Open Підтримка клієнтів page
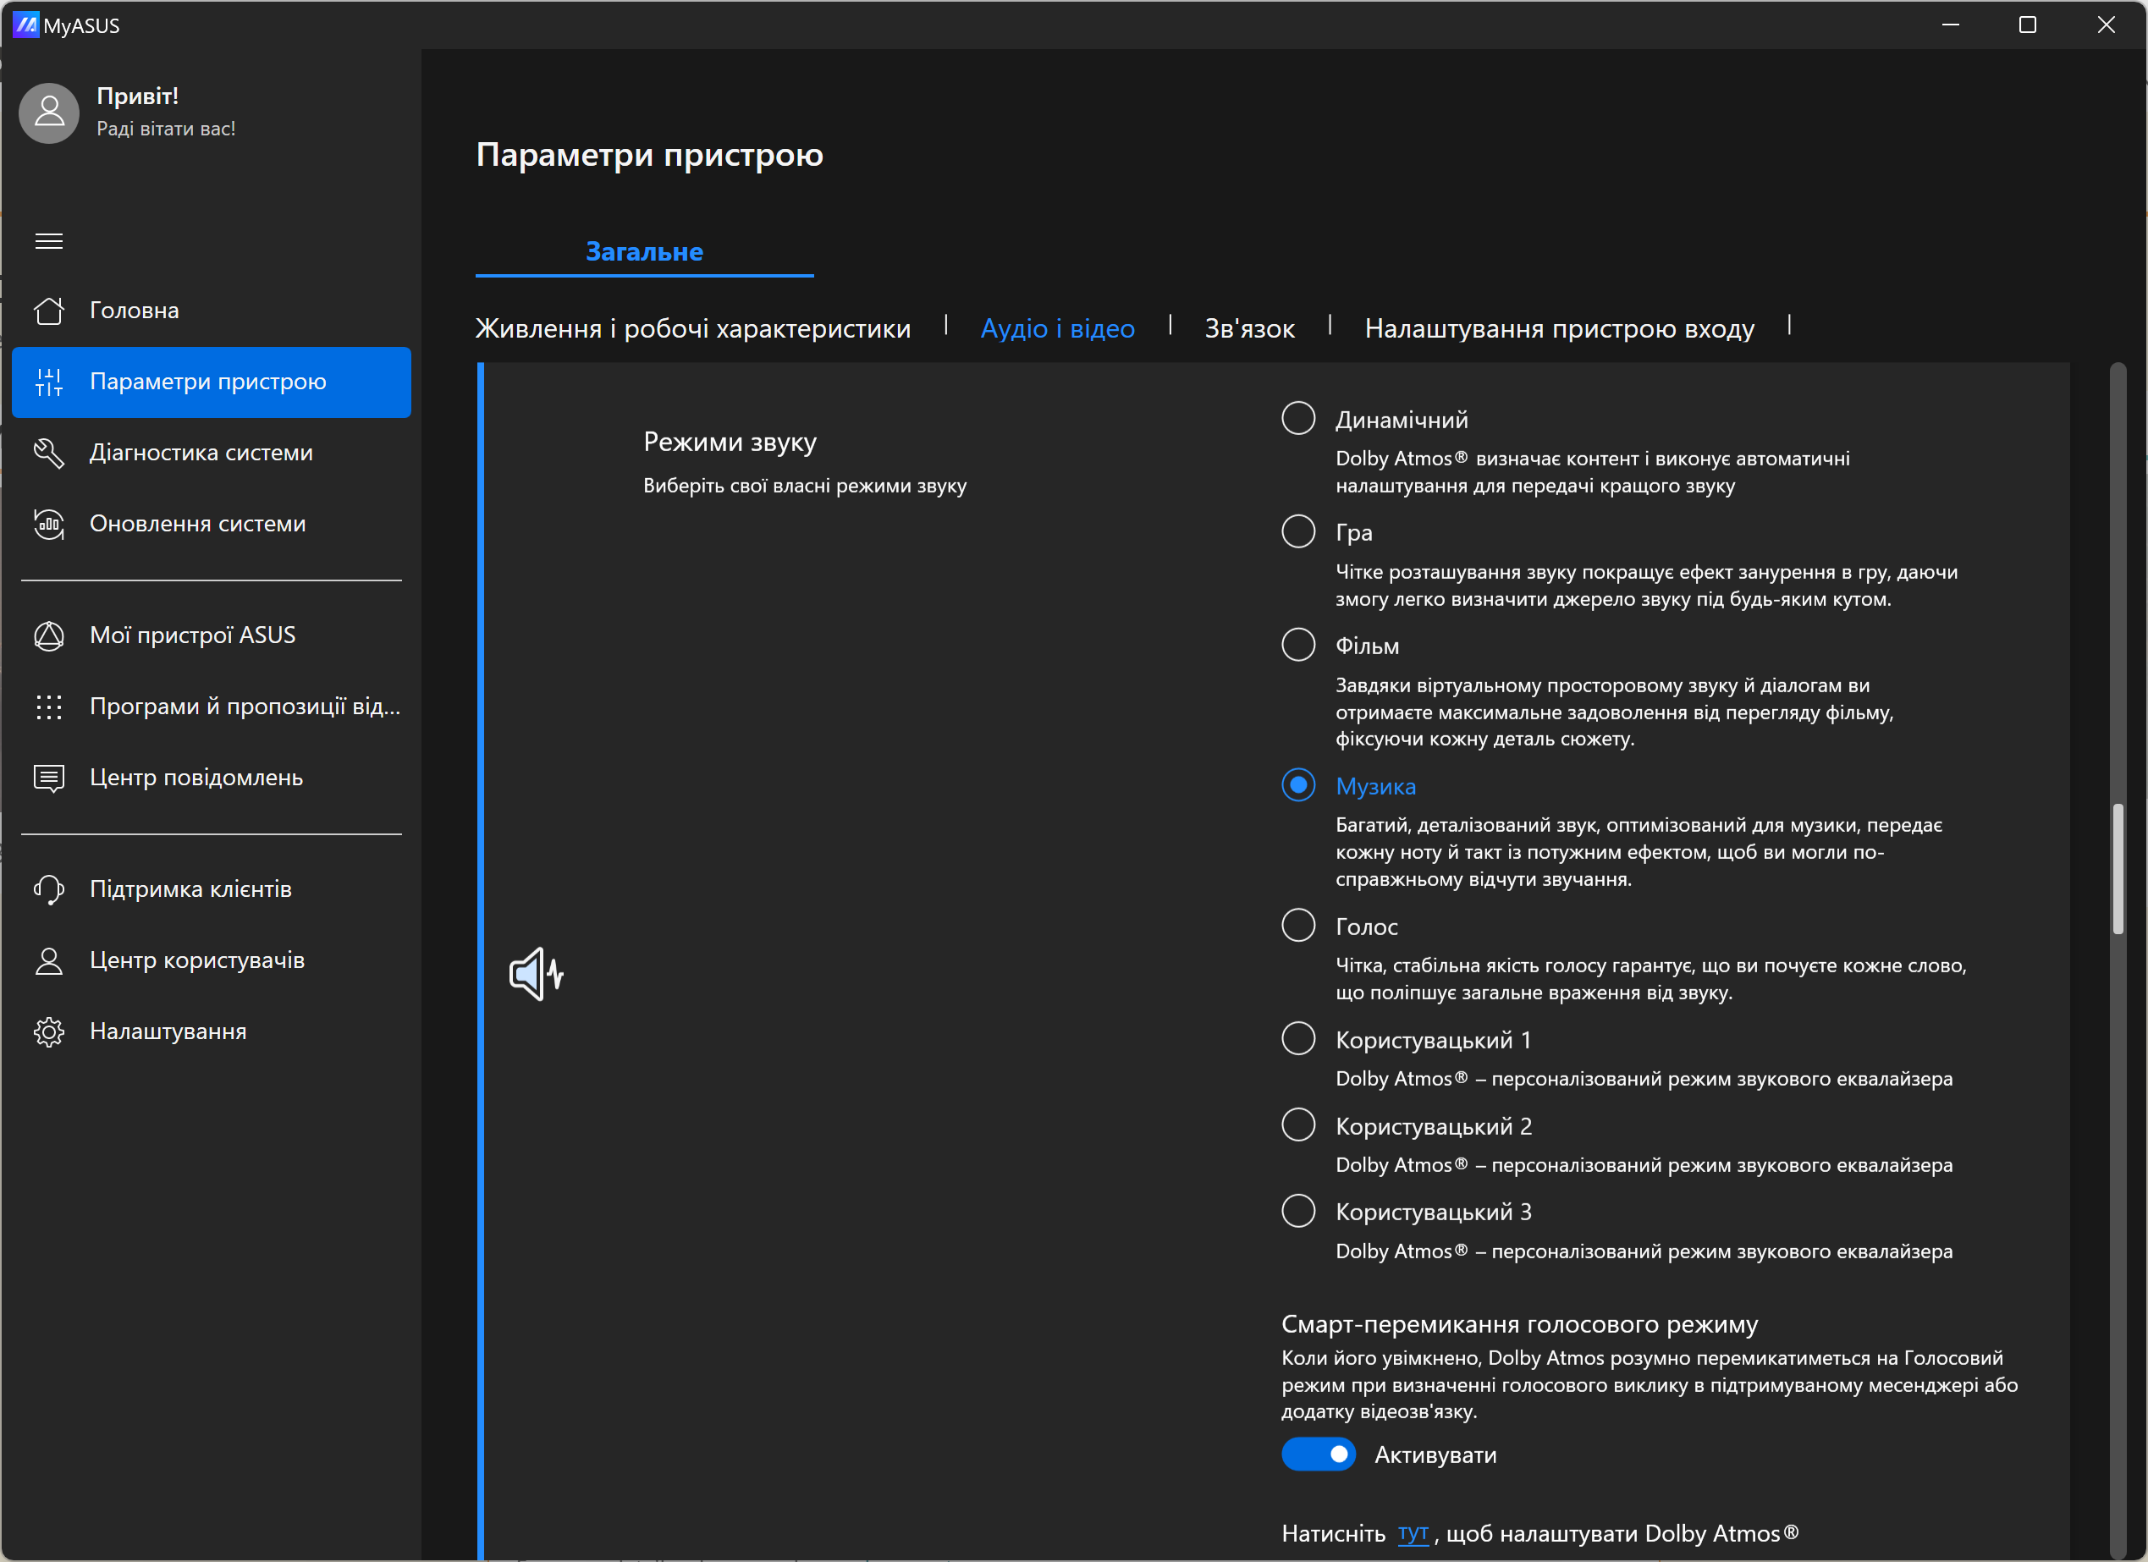This screenshot has width=2148, height=1562. pos(212,889)
